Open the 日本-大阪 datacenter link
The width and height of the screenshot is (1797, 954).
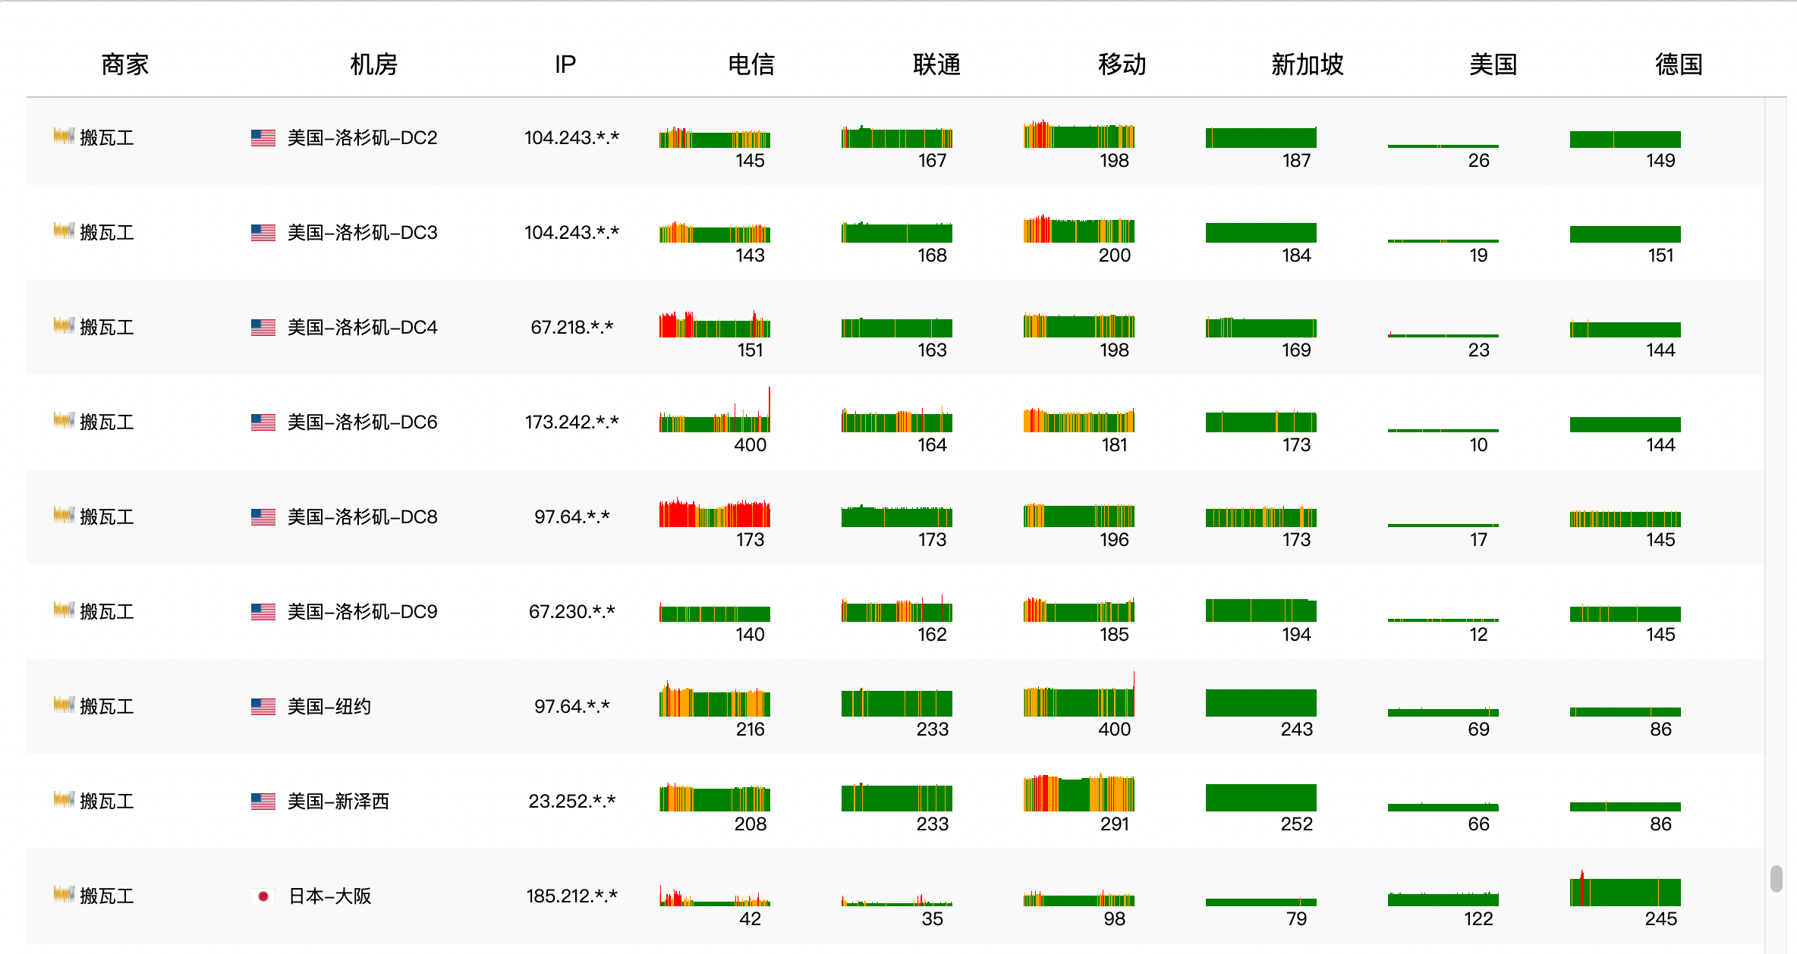(330, 896)
